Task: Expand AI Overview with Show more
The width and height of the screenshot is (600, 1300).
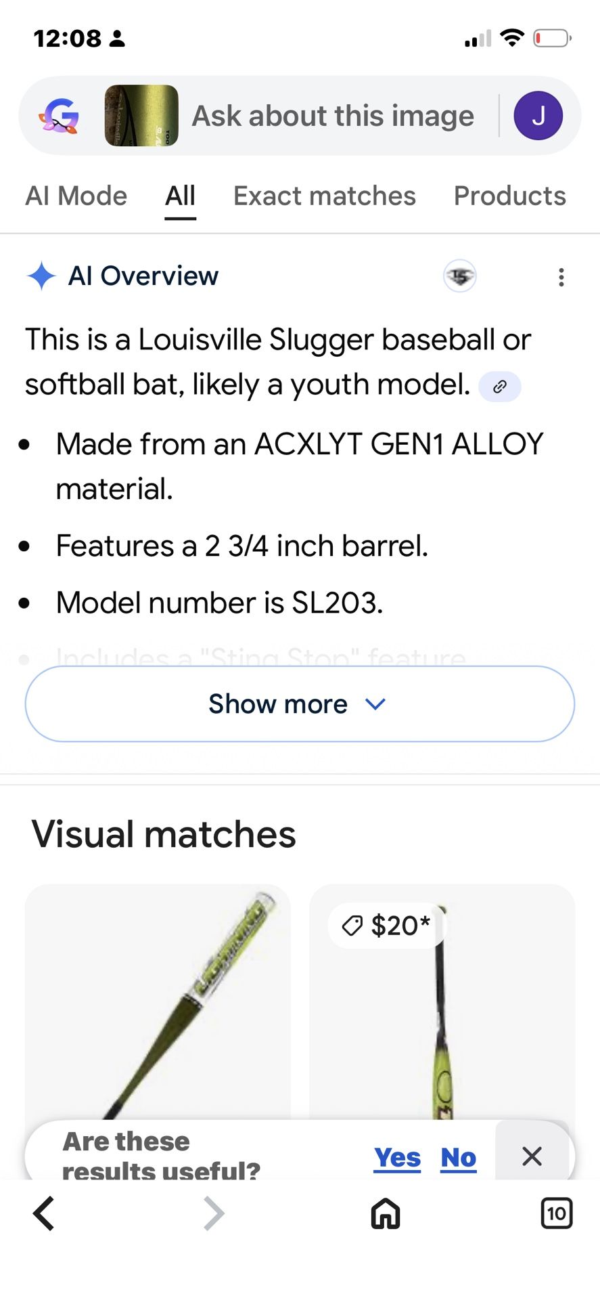Action: [x=300, y=704]
